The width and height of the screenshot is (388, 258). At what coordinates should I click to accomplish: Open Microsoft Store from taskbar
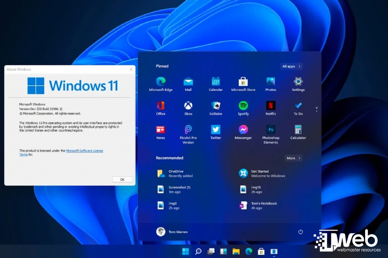tap(261, 251)
